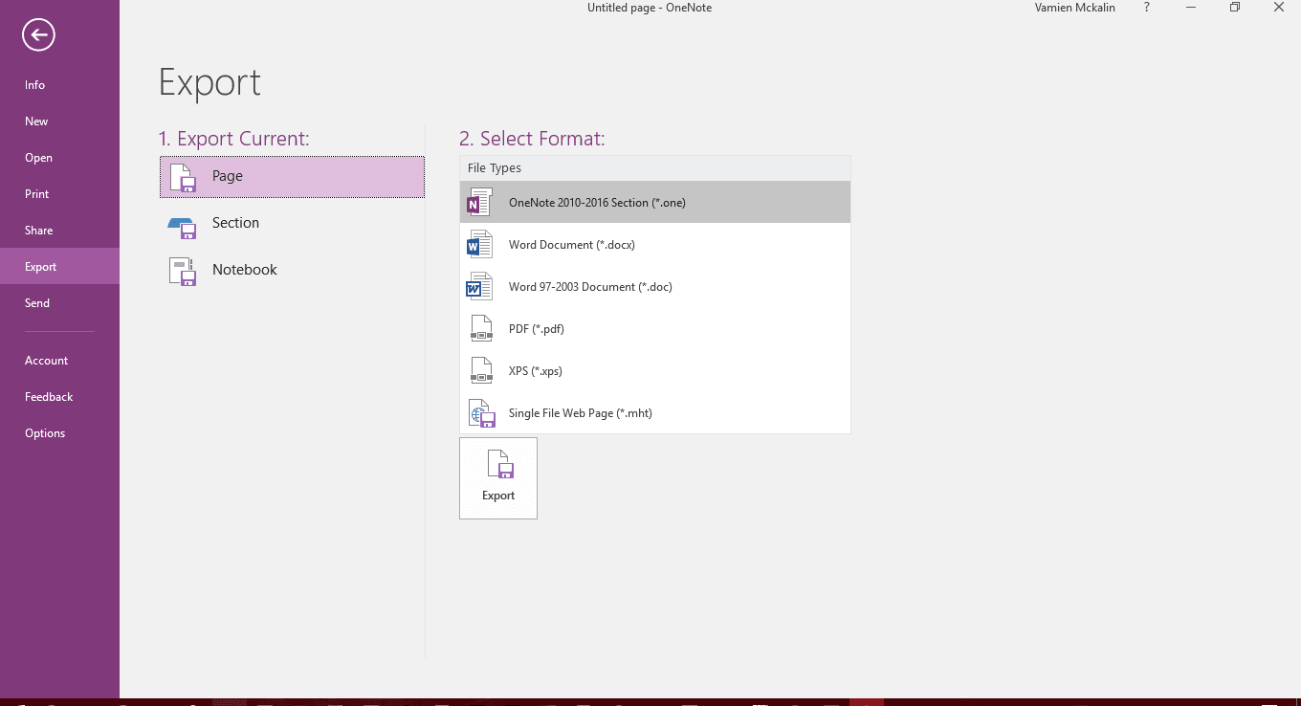Click the PDF file type icon

coord(481,329)
